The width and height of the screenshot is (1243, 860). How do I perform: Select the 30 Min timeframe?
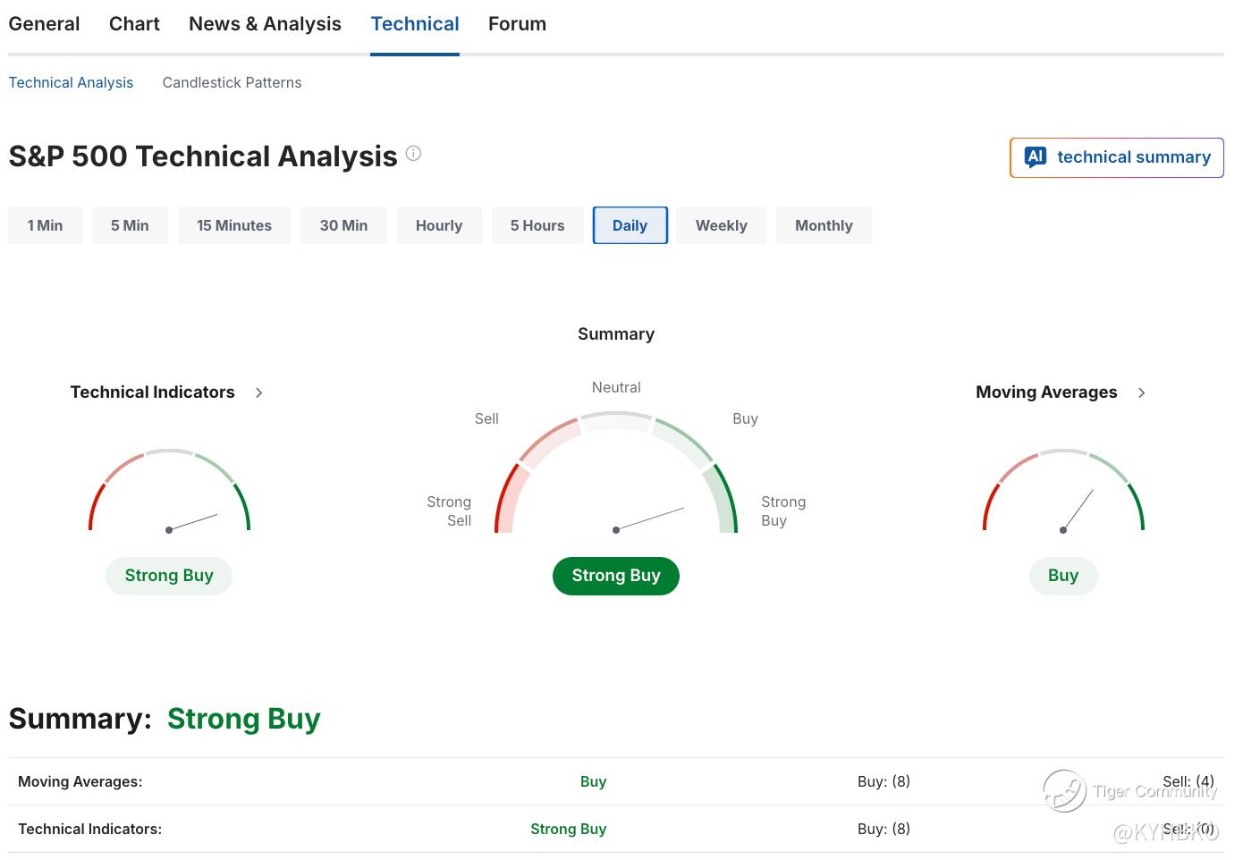click(x=343, y=225)
